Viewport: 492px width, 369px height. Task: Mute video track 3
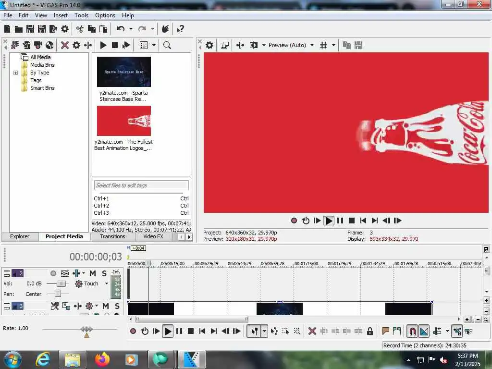point(106,306)
